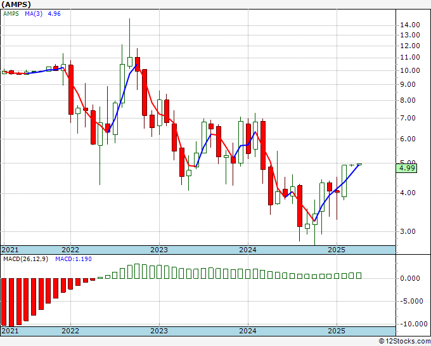The image size is (431, 346).
Task: Click the 12.00 price axis label
Action: [410, 46]
